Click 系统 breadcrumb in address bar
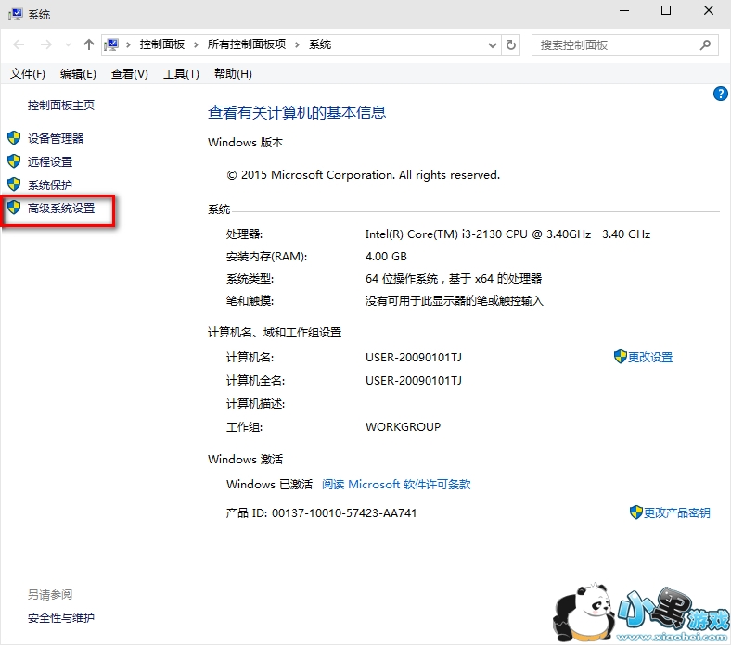 pos(320,44)
